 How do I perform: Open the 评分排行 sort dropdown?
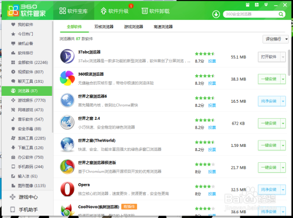point(275,39)
